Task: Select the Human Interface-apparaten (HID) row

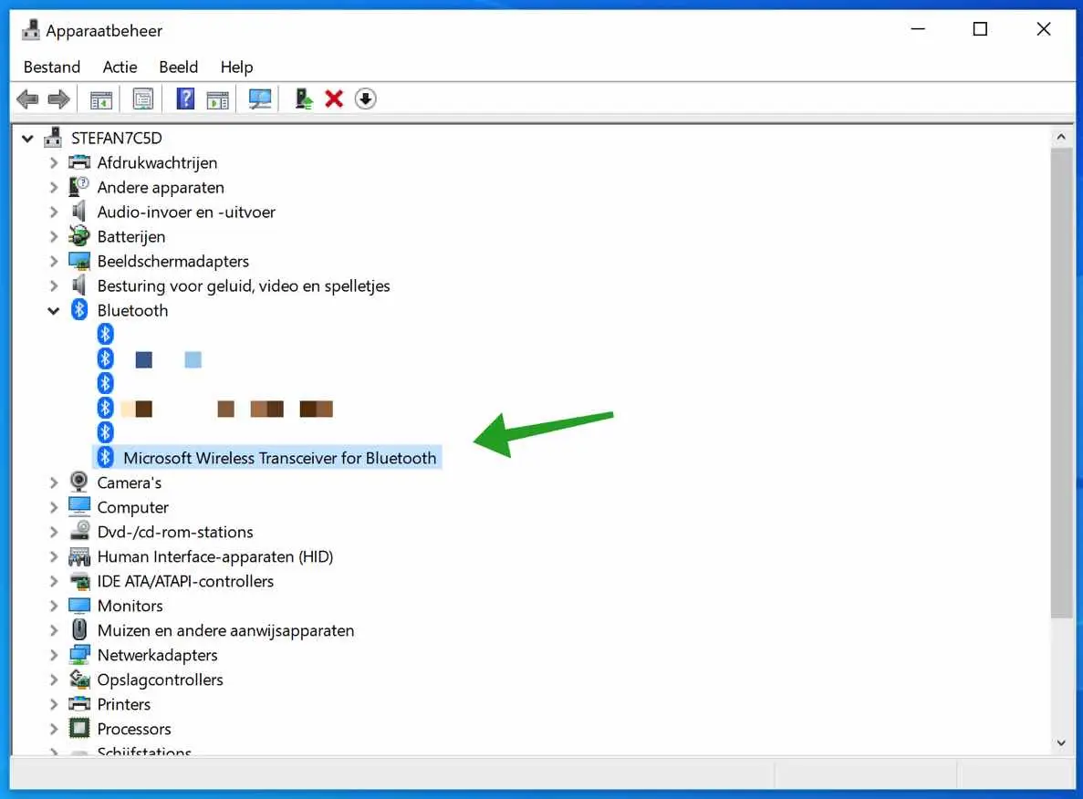Action: [x=214, y=556]
